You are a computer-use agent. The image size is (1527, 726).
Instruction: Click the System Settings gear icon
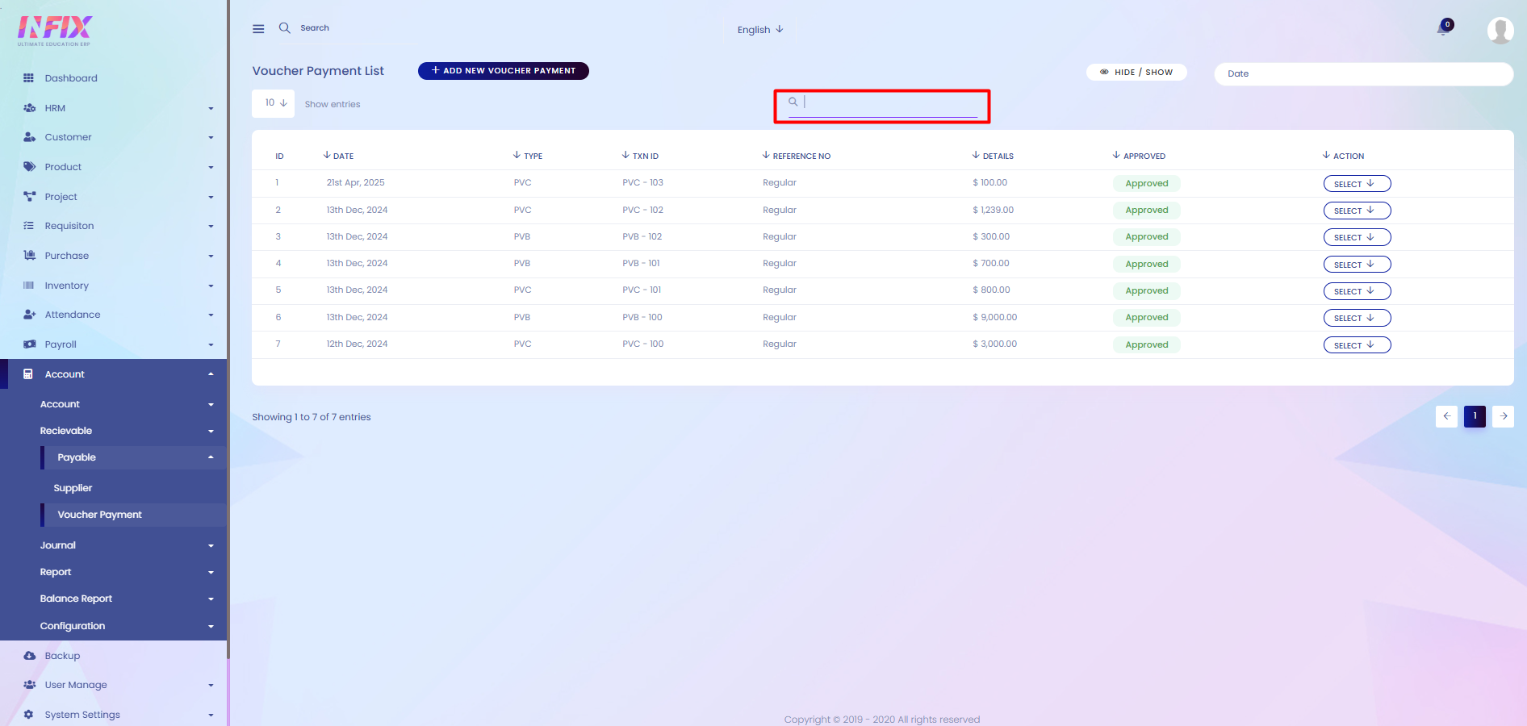[29, 715]
